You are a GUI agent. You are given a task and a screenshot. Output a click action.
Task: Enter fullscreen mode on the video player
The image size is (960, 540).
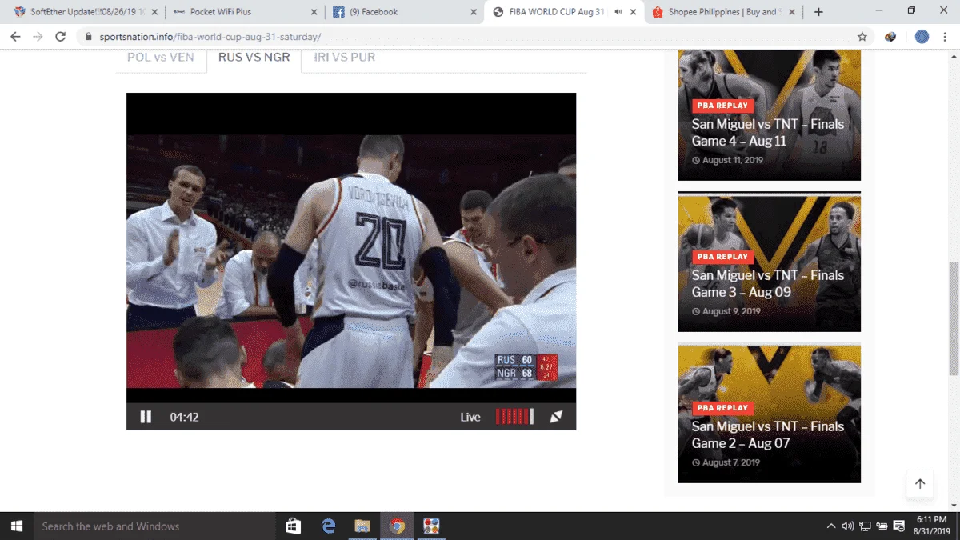556,417
